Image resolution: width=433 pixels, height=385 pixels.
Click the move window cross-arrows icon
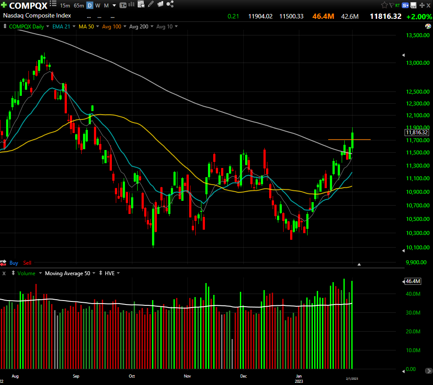coord(422,5)
